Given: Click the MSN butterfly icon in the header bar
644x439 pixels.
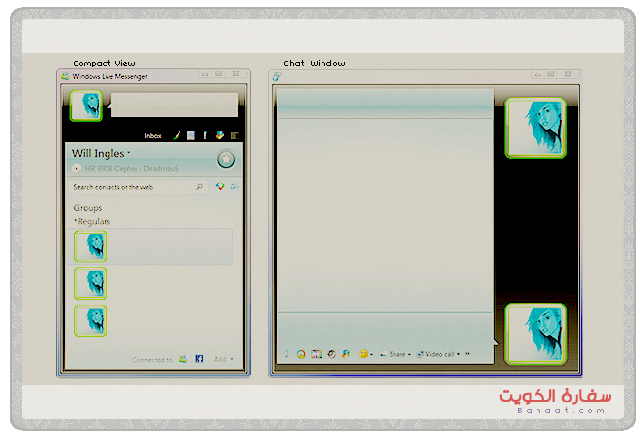Looking at the screenshot, I should tap(219, 135).
